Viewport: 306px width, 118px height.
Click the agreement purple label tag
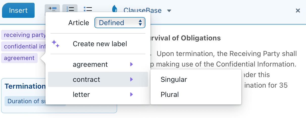tap(19, 58)
